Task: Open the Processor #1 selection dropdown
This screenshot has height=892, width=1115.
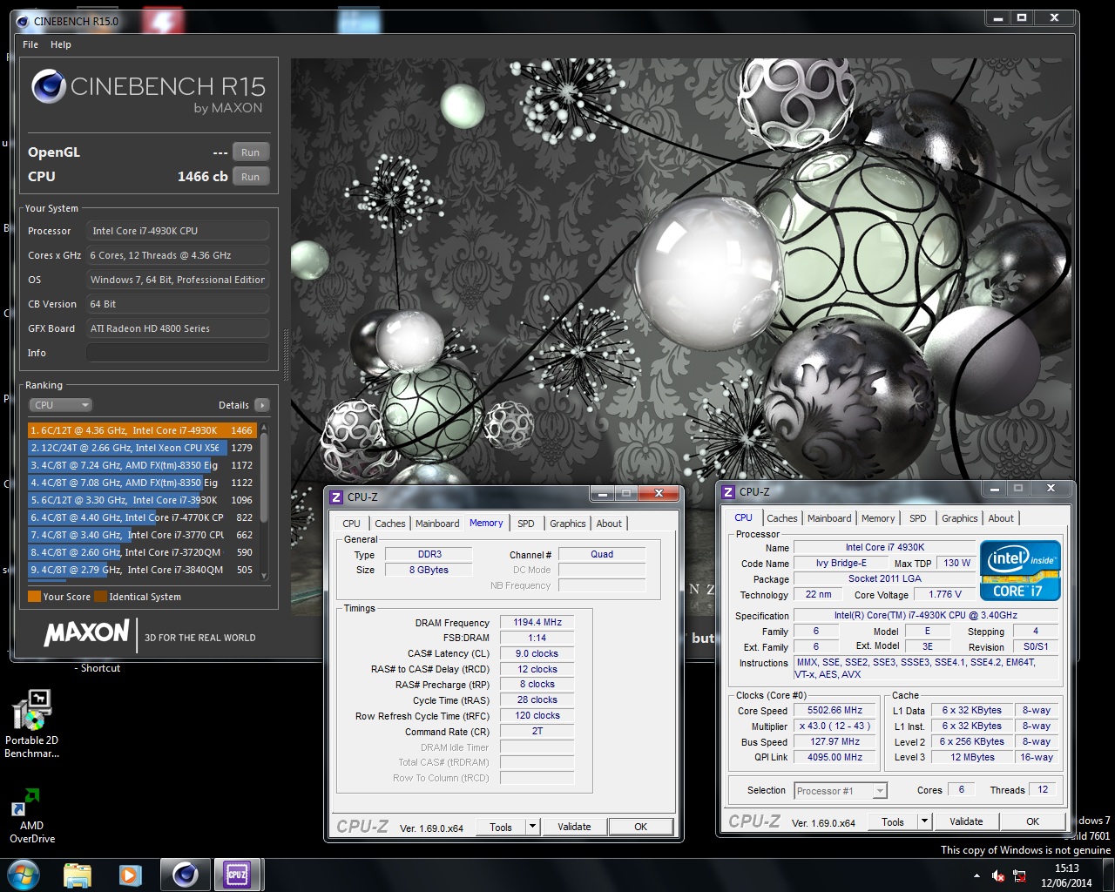Action: (x=841, y=791)
